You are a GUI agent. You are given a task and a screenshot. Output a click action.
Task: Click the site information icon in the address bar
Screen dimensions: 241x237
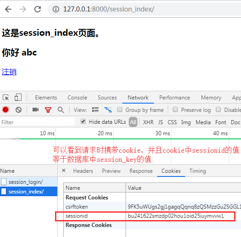click(x=56, y=9)
